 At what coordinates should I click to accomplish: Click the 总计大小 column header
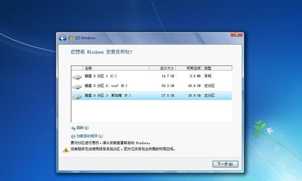click(x=163, y=68)
